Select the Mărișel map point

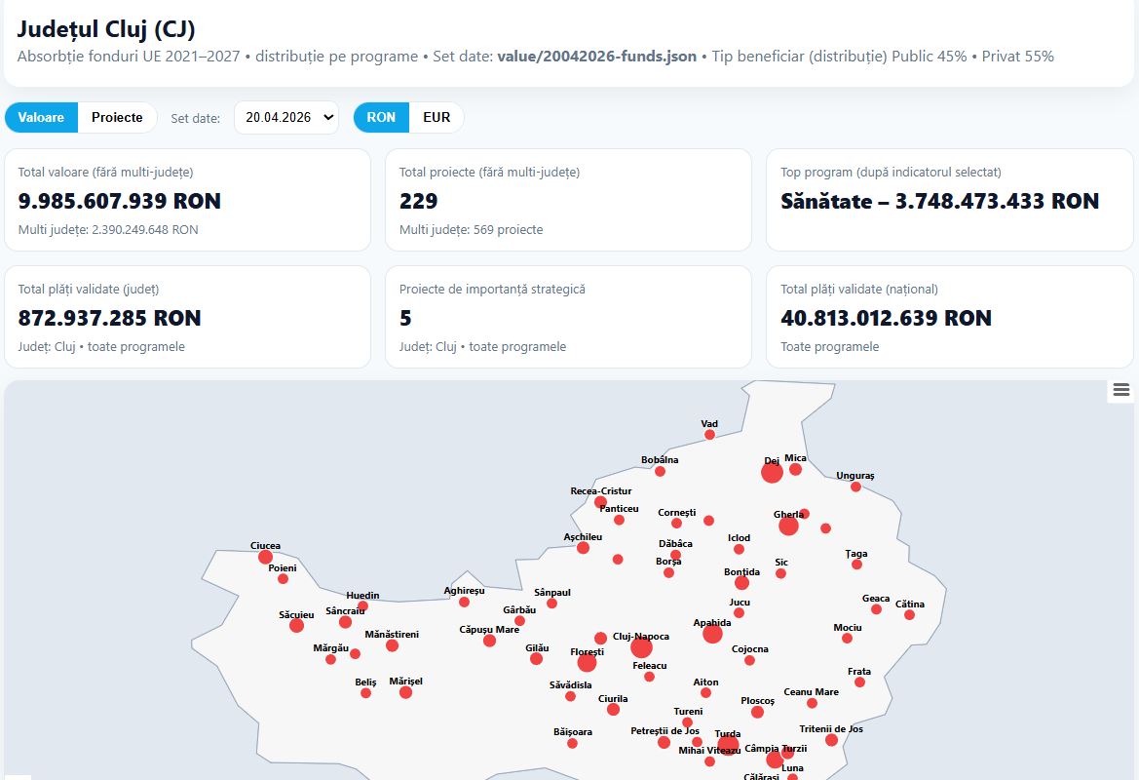[x=405, y=692]
